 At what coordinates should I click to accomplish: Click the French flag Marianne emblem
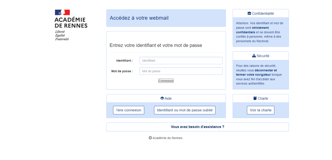[62, 12]
